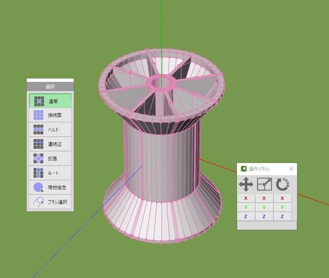Click the Z button under the Scale tool
Screen dimensions: 329x278
click(264, 216)
